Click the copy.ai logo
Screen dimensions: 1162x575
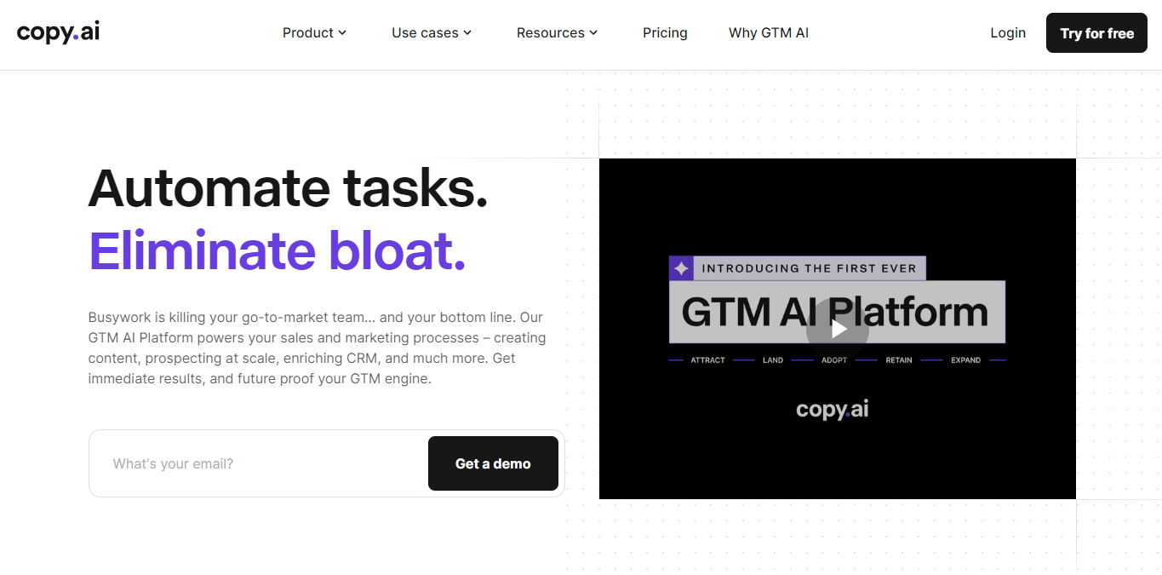pyautogui.click(x=58, y=32)
